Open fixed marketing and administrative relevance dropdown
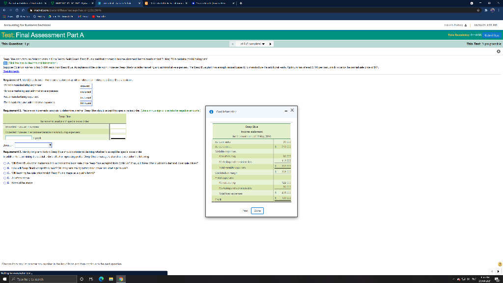 86,103
